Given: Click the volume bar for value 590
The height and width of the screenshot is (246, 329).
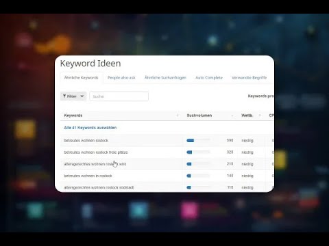Looking at the screenshot, I should click(198, 141).
